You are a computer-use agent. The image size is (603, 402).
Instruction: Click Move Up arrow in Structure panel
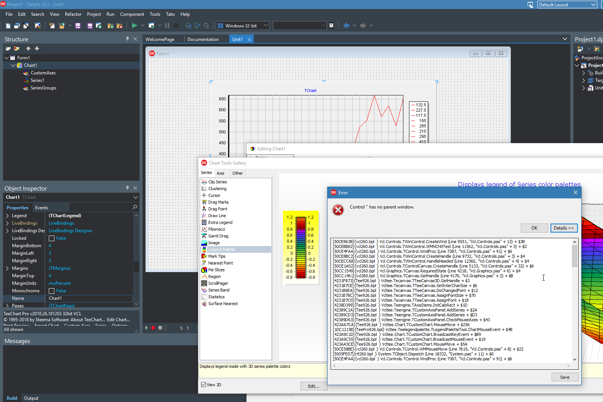click(x=28, y=48)
